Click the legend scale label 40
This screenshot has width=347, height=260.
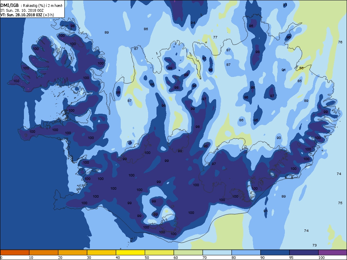[118, 258]
